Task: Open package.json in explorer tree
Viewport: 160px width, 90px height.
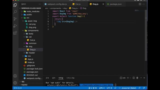Action: [x=31, y=72]
